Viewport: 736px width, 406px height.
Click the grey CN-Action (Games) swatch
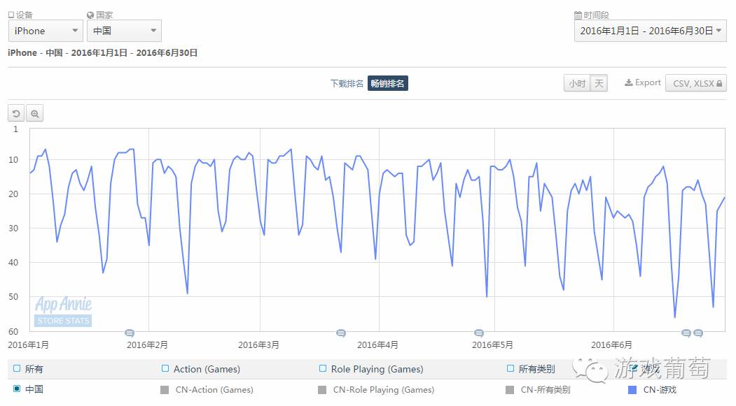pyautogui.click(x=165, y=390)
